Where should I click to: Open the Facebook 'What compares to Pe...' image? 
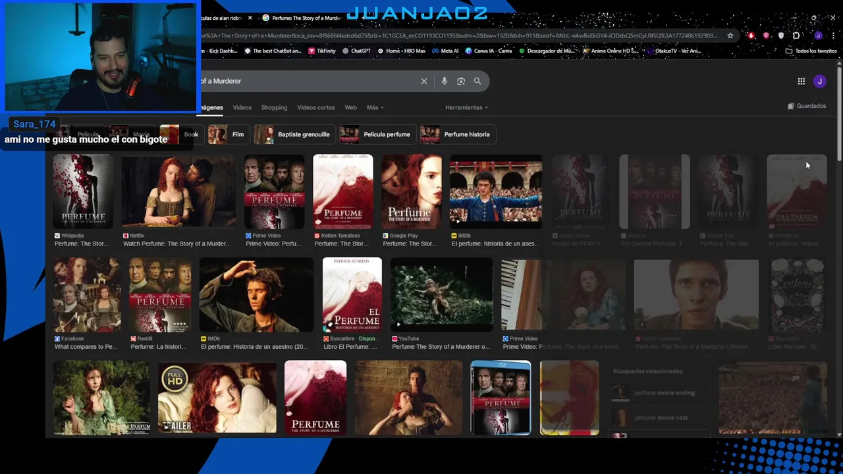[87, 294]
